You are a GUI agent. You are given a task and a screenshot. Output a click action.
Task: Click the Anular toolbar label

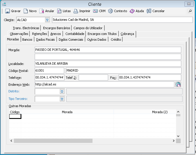(50, 11)
